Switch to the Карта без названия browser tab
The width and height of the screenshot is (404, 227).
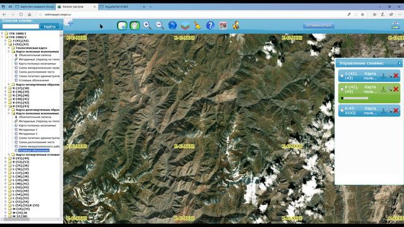point(35,7)
